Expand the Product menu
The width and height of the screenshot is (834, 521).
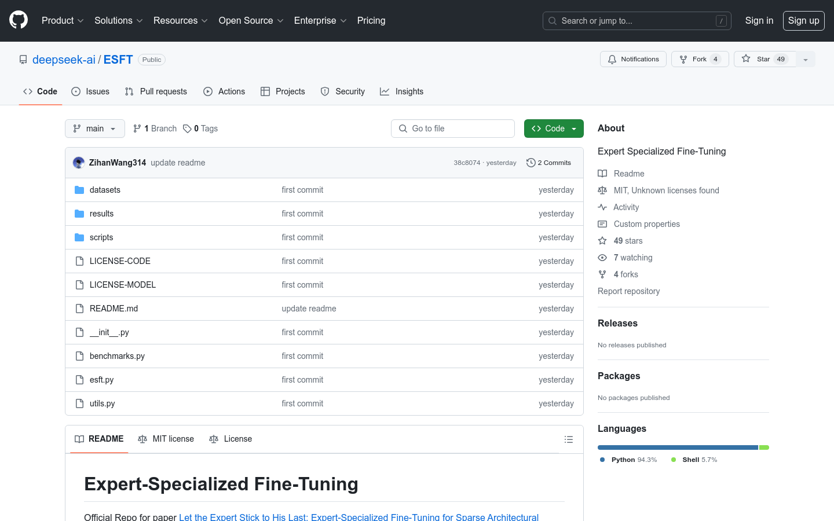(x=63, y=20)
